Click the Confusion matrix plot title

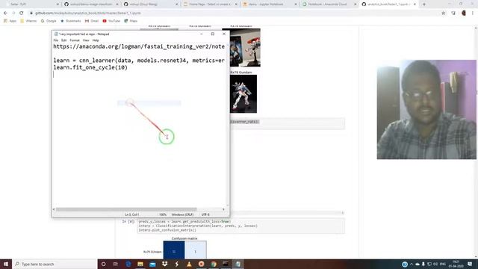point(184,238)
